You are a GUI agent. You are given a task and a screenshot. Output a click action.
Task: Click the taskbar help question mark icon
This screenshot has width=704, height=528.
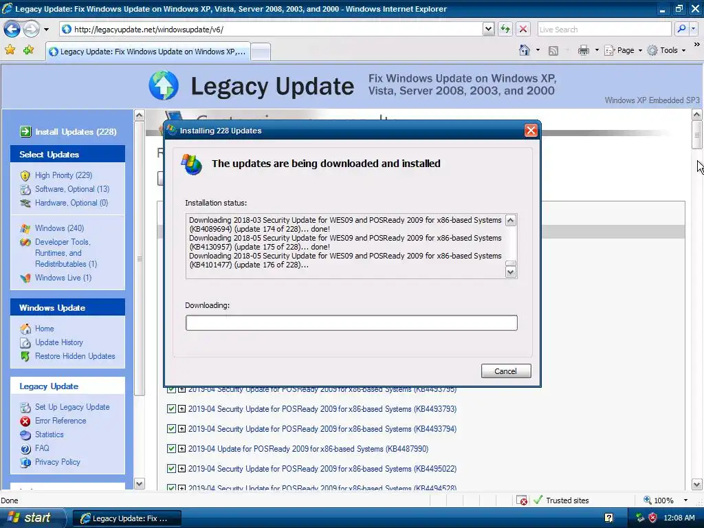[608, 518]
